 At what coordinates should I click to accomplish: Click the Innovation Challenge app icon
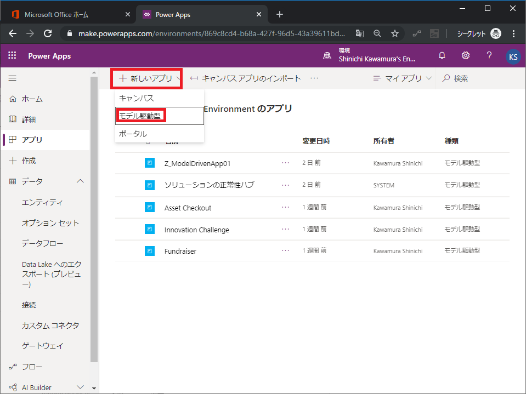coord(150,229)
